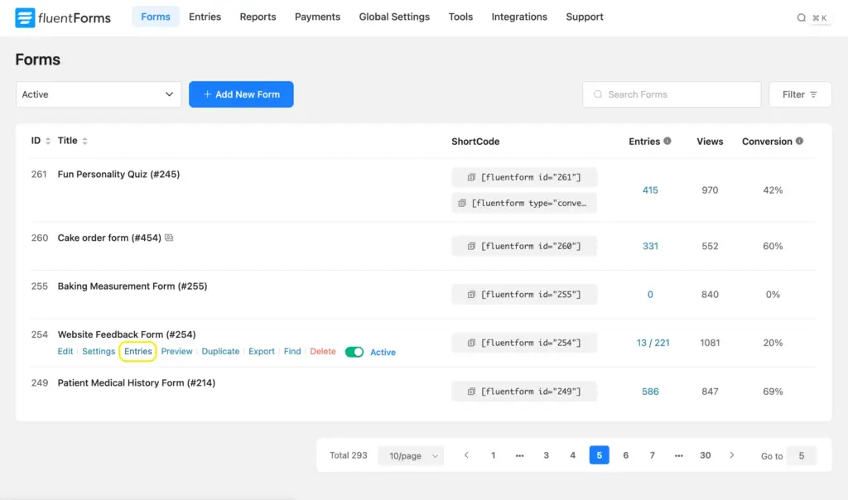Click the info icon next to Conversion header
848x500 pixels.
coord(799,141)
